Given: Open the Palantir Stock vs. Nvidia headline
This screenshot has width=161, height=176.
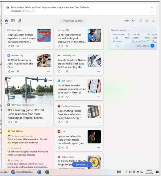Looking at the screenshot, I should [71, 64].
